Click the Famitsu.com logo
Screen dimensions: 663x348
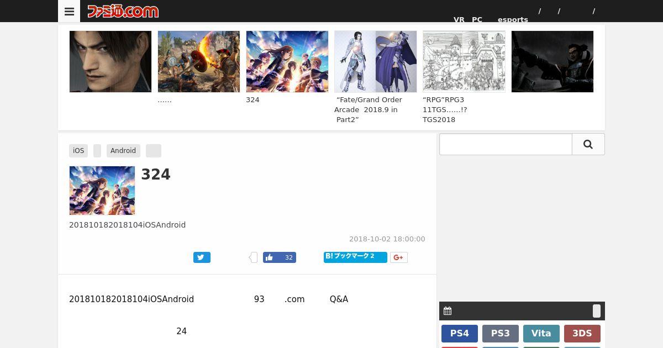click(123, 11)
